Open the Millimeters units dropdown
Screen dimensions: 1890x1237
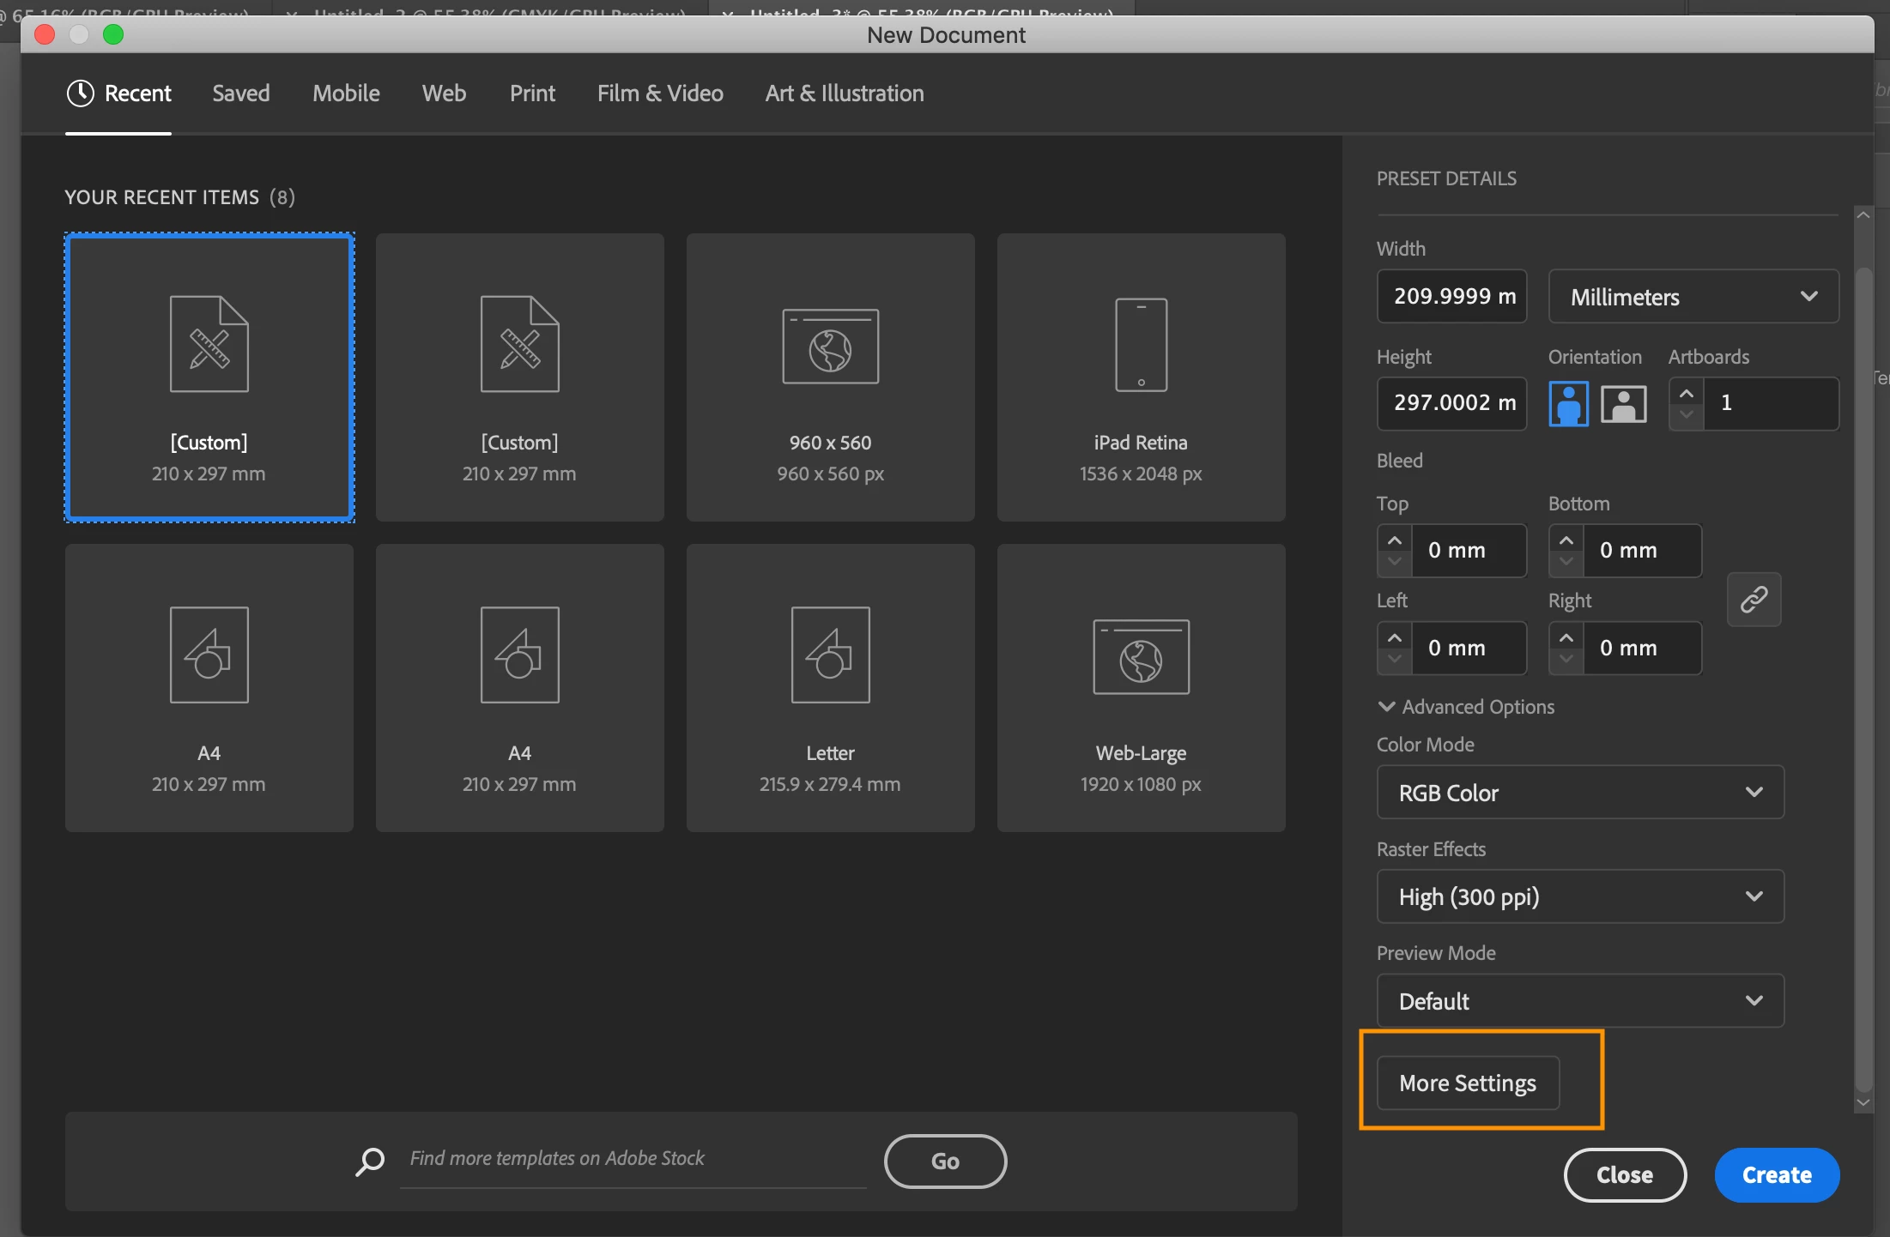click(1693, 297)
